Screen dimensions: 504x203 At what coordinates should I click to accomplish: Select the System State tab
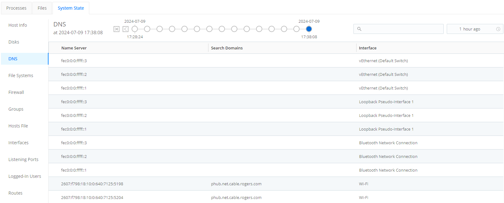point(71,8)
